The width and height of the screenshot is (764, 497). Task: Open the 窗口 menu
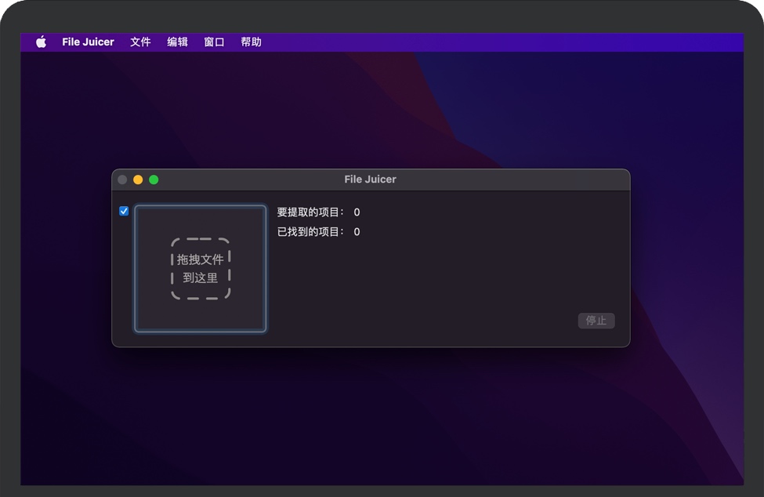[x=214, y=42]
